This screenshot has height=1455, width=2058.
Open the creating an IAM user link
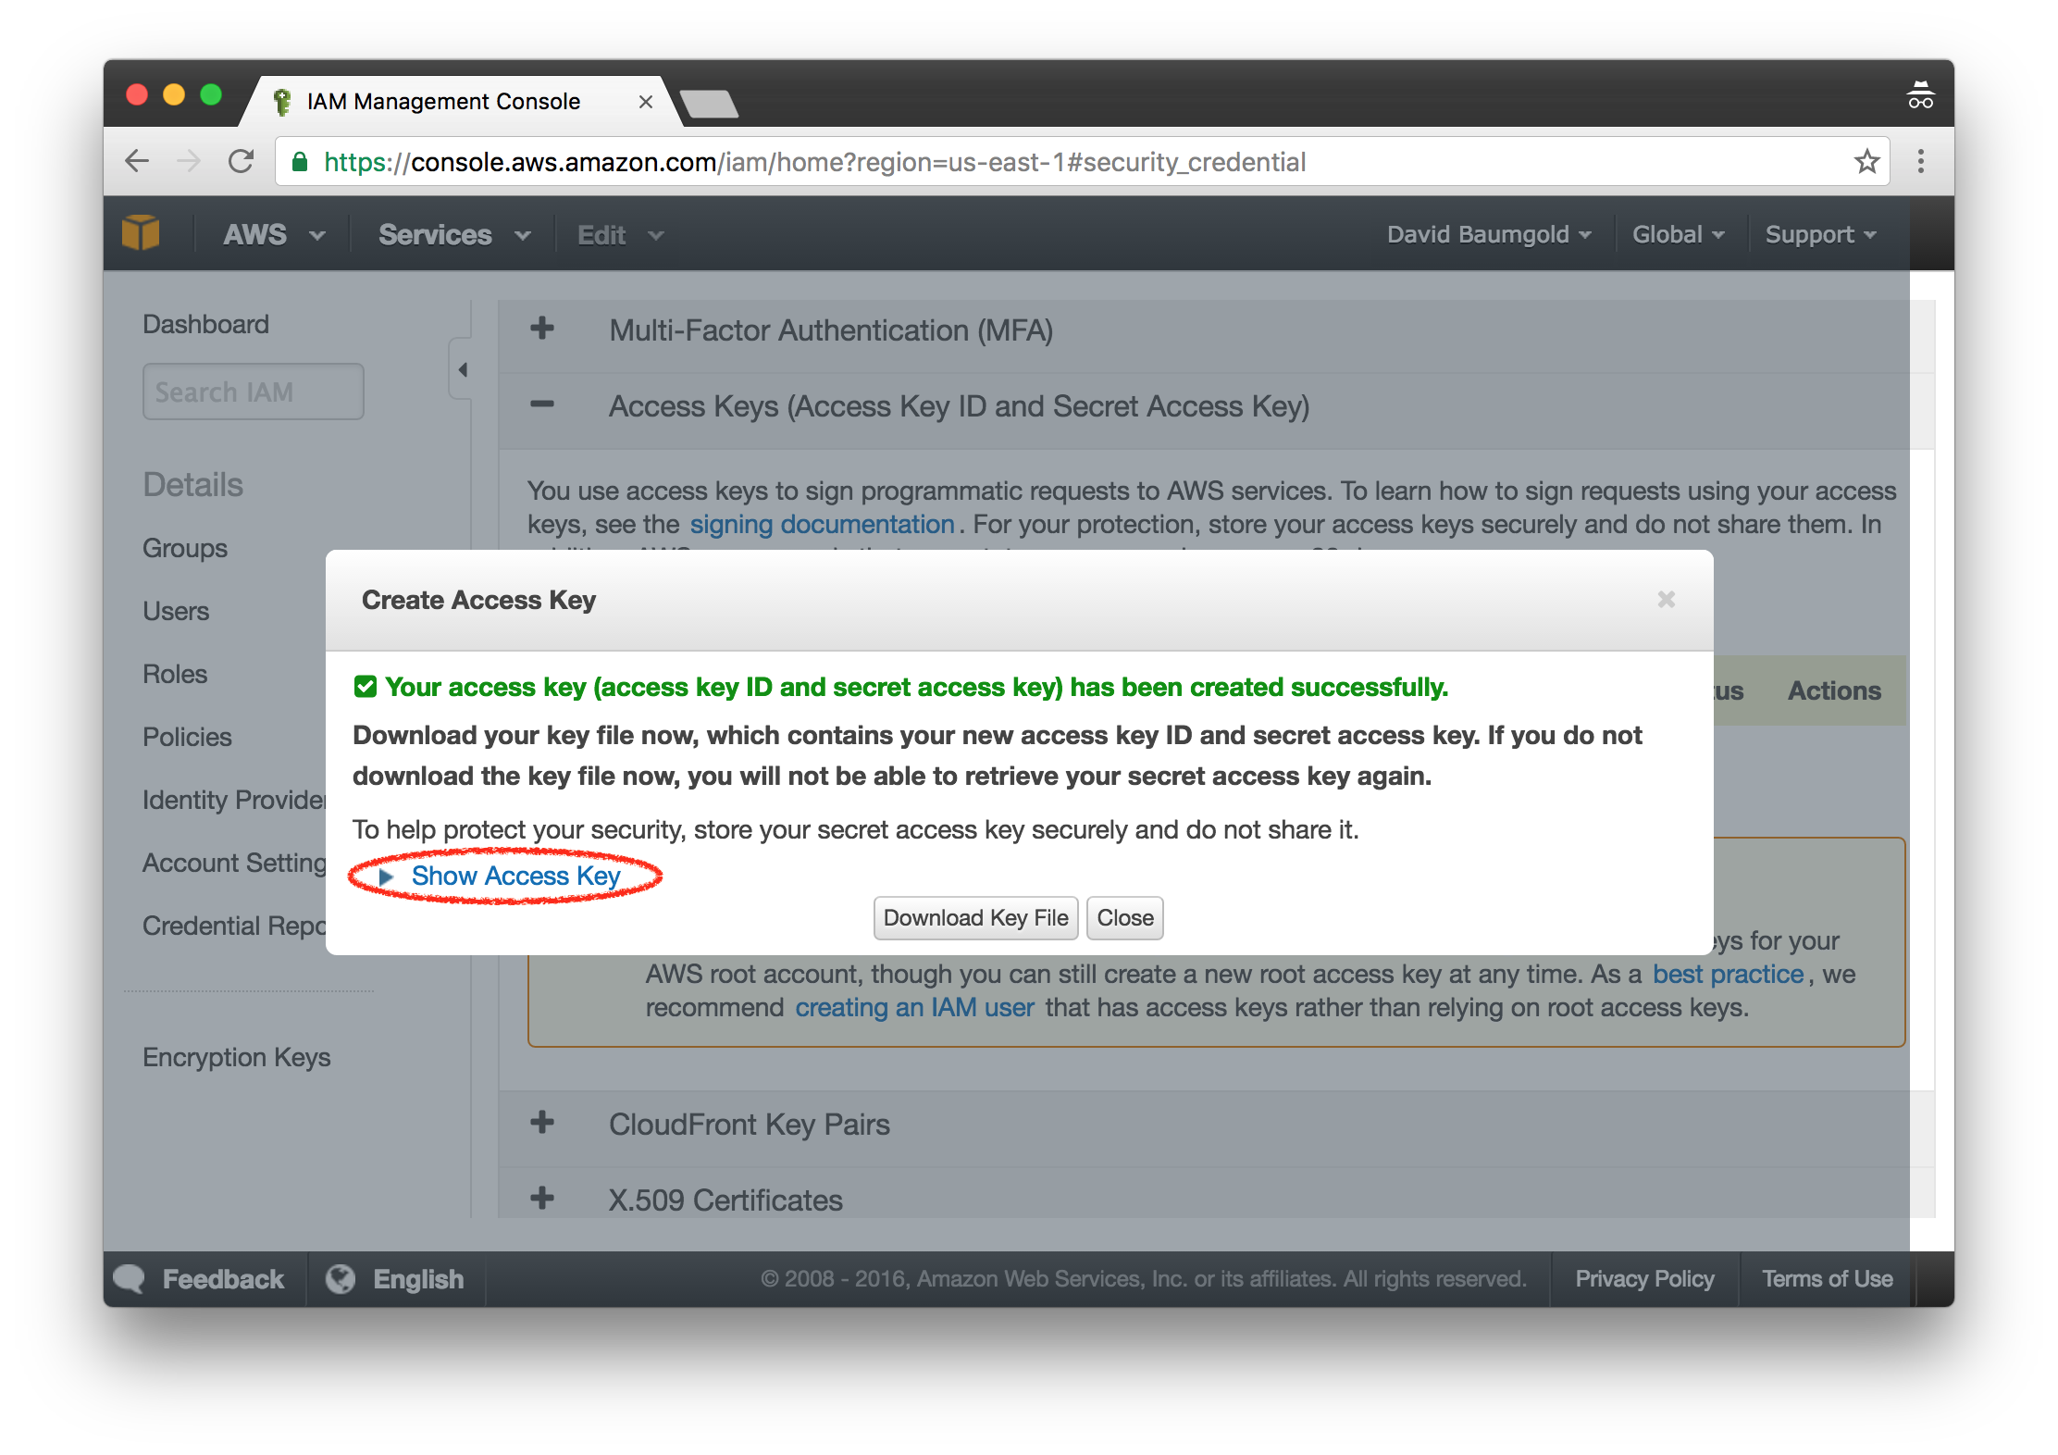point(915,1007)
